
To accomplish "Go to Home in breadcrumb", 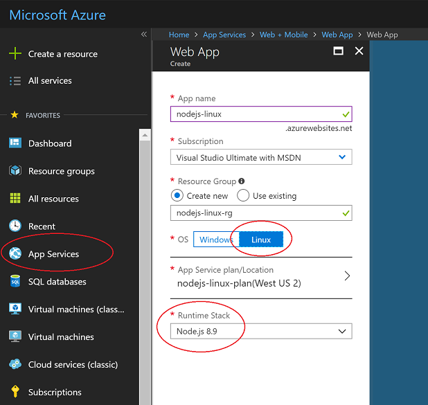I will [179, 35].
